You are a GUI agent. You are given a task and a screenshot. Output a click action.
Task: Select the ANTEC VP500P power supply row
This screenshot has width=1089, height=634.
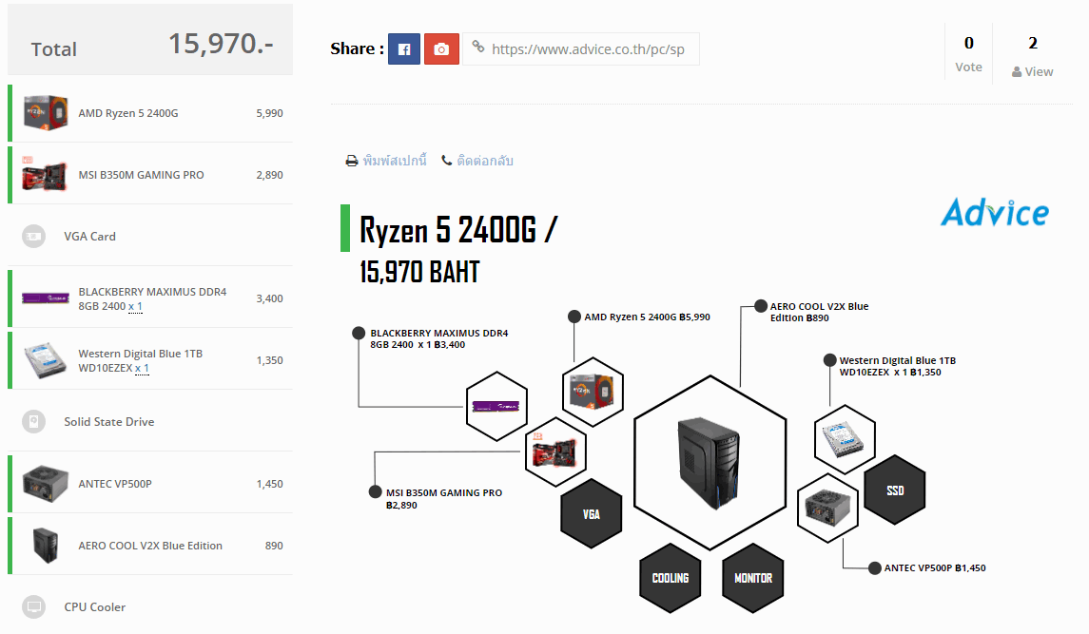click(150, 484)
